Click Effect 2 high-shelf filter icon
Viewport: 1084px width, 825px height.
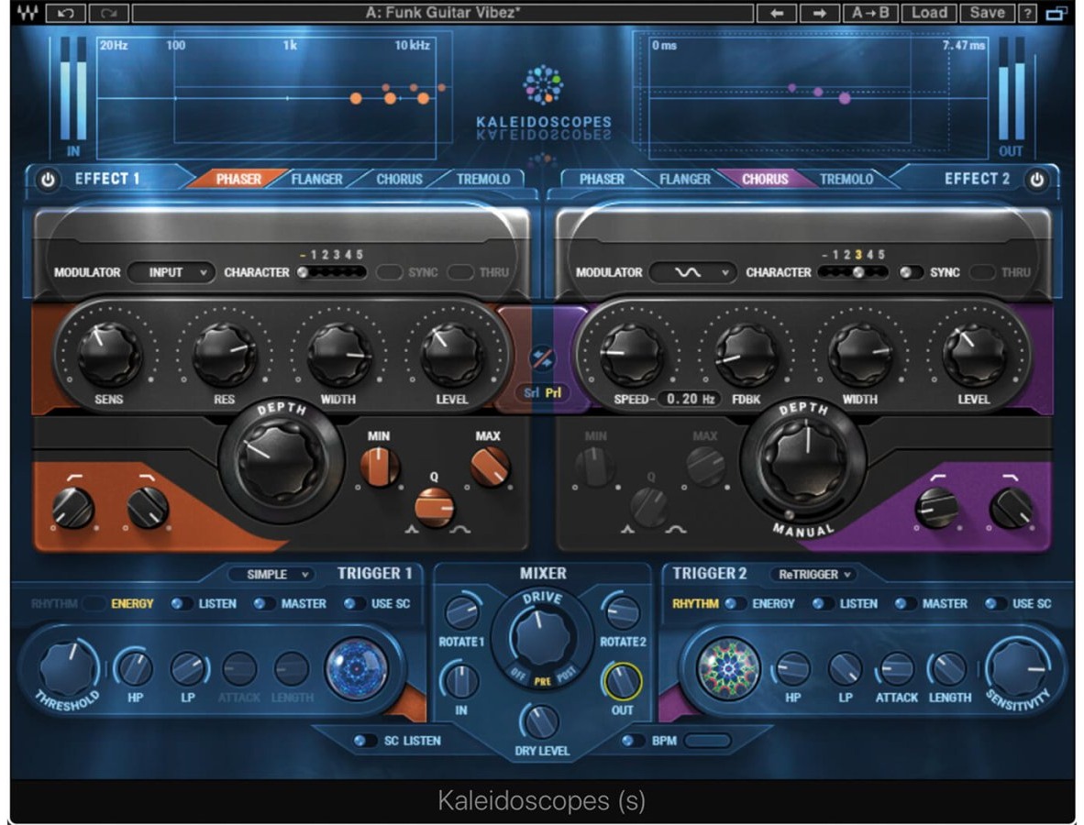click(1010, 477)
